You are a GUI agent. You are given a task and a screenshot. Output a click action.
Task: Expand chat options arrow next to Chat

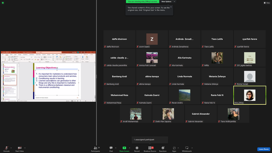pos(116,148)
